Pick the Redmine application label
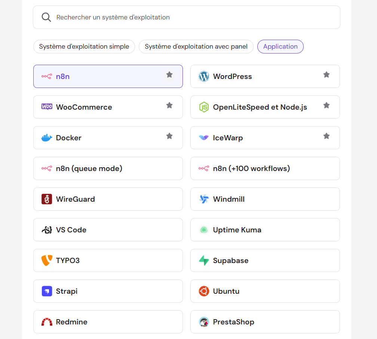Image resolution: width=377 pixels, height=339 pixels. click(x=72, y=322)
